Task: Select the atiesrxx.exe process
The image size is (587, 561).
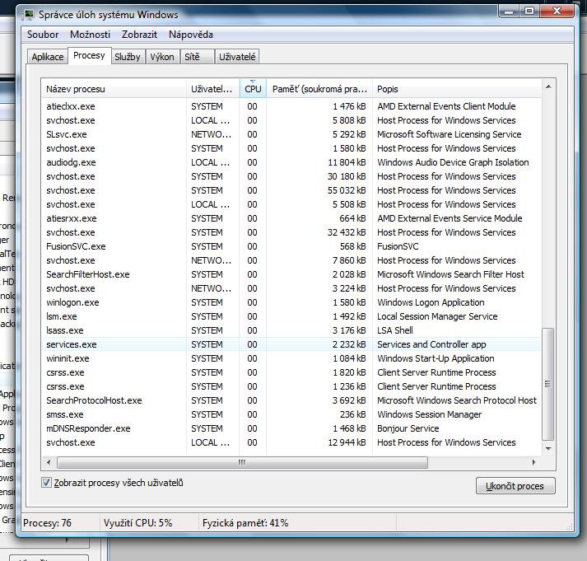Action: coord(291,218)
